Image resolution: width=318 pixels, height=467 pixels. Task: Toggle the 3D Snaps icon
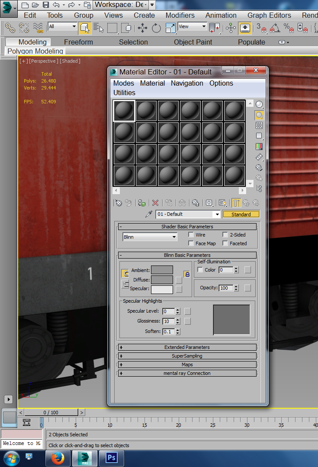click(261, 28)
